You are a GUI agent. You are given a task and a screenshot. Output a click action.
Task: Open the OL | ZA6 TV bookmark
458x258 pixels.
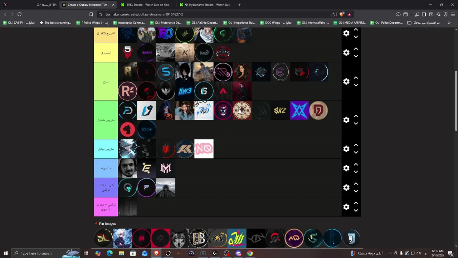[x=19, y=23]
